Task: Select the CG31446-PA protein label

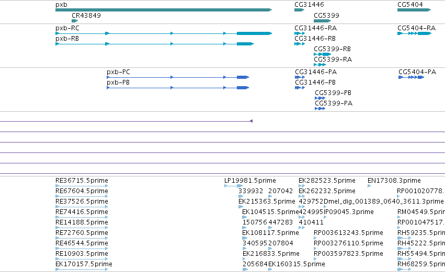Action: 316,72
